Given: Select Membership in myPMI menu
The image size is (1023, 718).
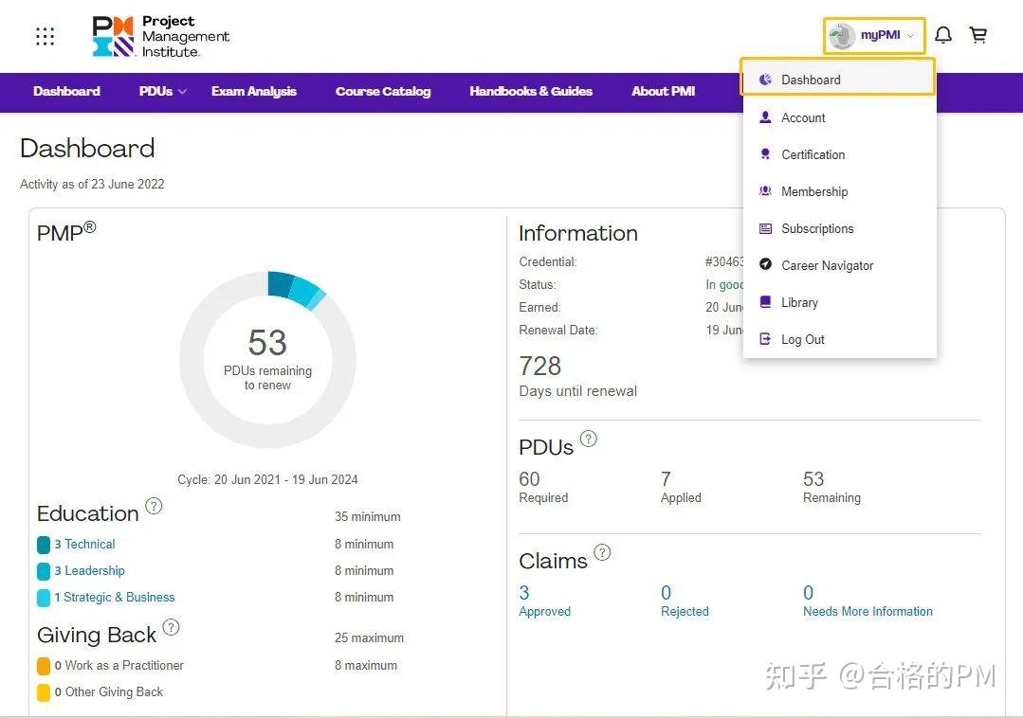Looking at the screenshot, I should coord(839,191).
